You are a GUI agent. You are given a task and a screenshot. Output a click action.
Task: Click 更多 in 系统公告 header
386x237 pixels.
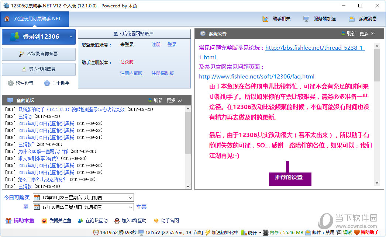pyautogui.click(x=367, y=34)
